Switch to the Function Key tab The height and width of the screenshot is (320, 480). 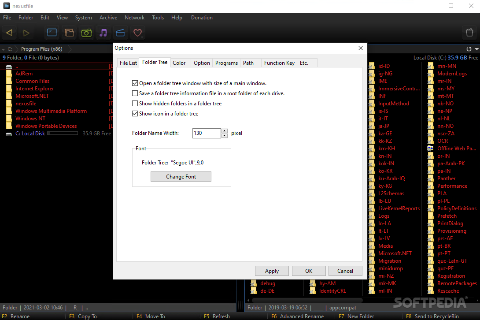coord(279,63)
